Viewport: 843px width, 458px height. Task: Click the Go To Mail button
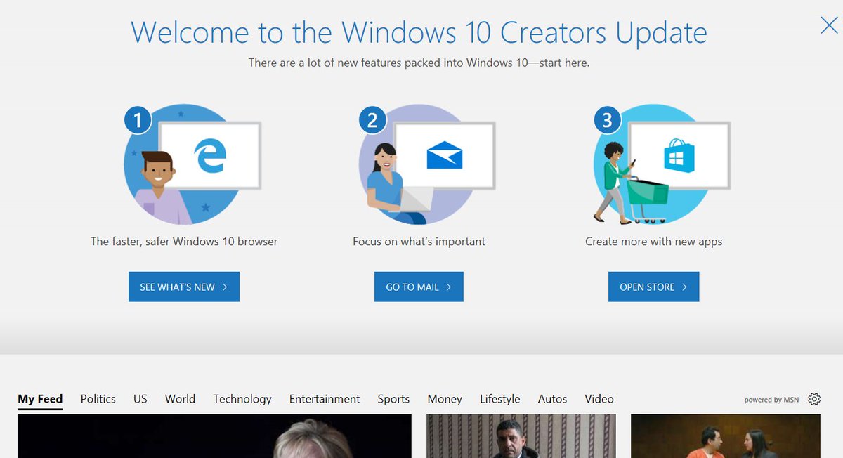click(x=419, y=287)
